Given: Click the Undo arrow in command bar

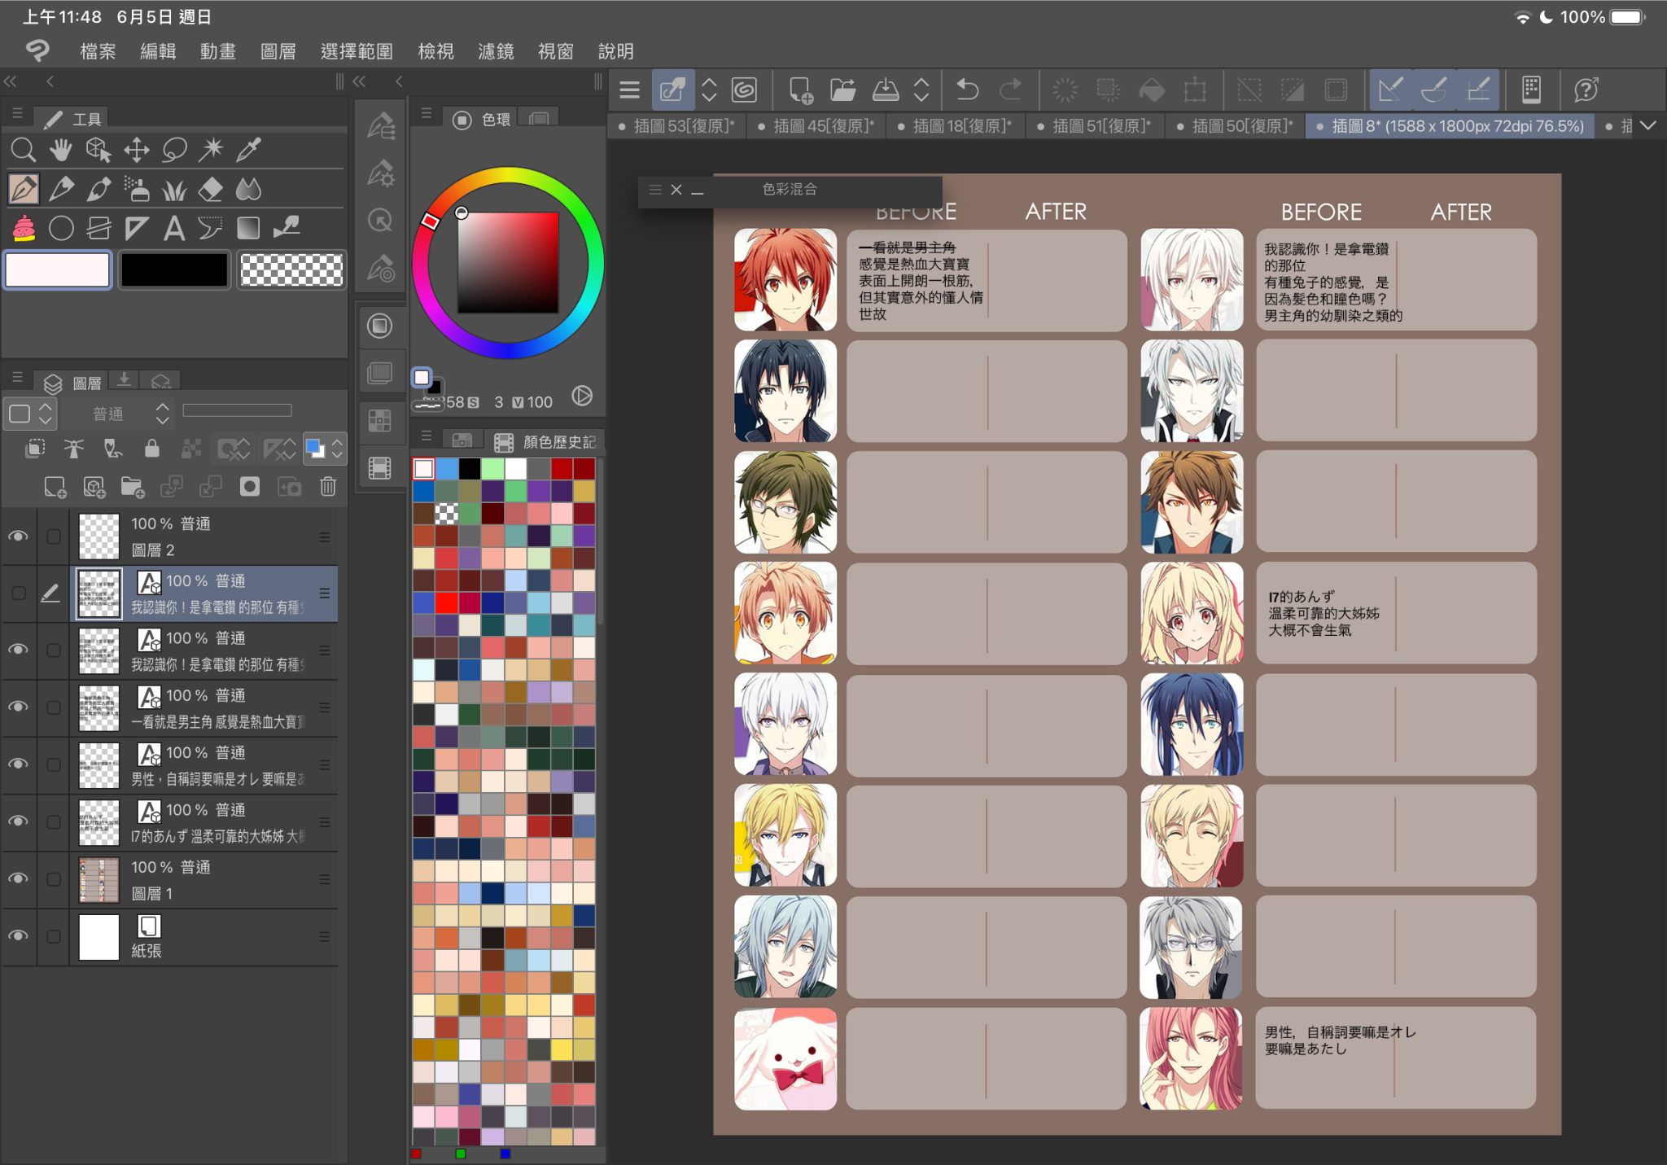Looking at the screenshot, I should pyautogui.click(x=967, y=90).
